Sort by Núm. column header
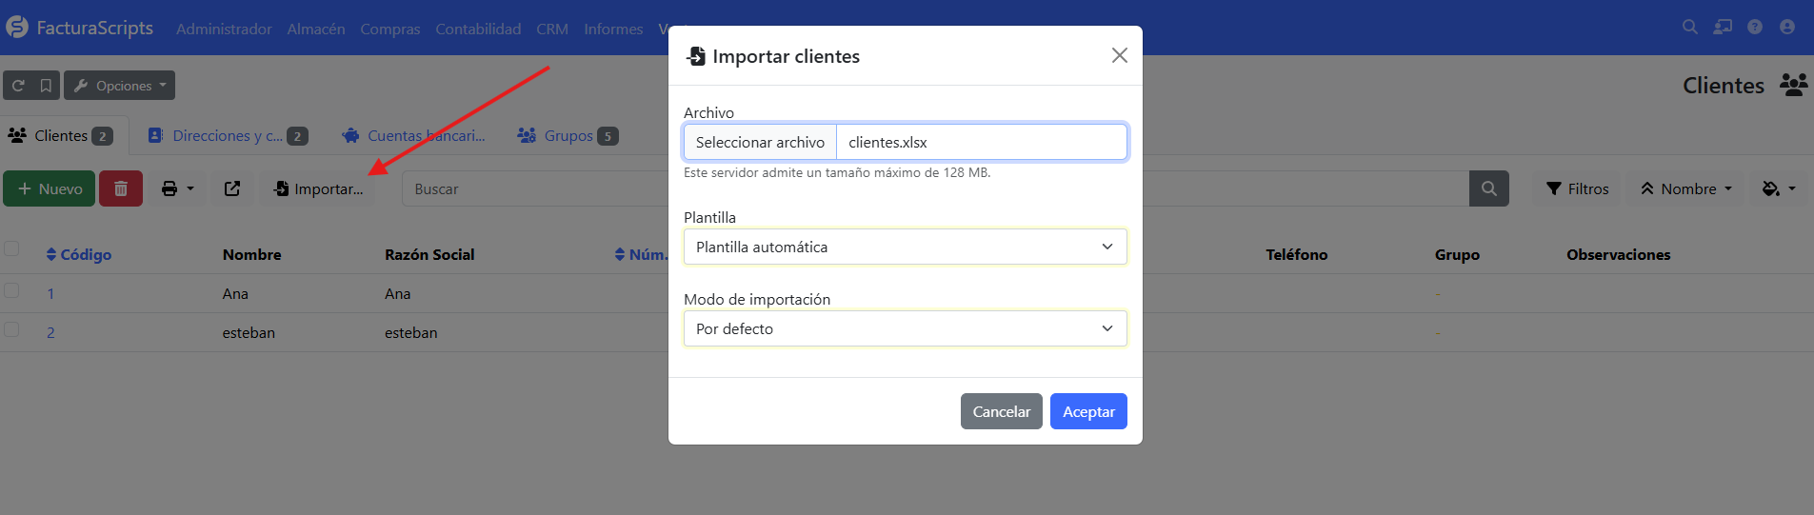The height and width of the screenshot is (515, 1814). (x=641, y=254)
